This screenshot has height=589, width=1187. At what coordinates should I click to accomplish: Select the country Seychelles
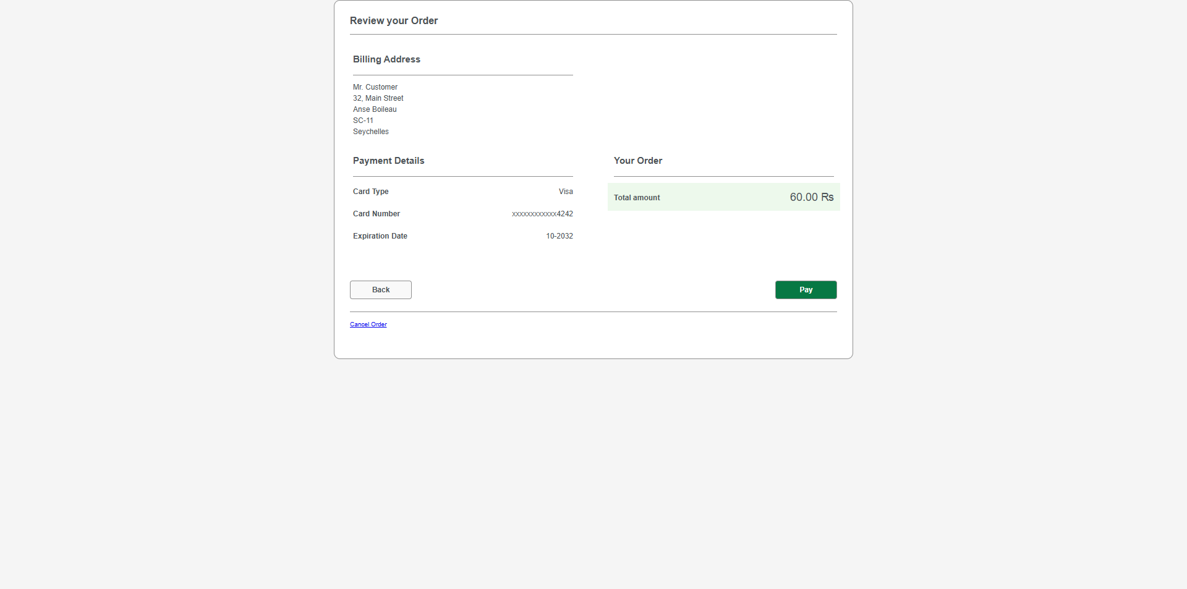(370, 132)
